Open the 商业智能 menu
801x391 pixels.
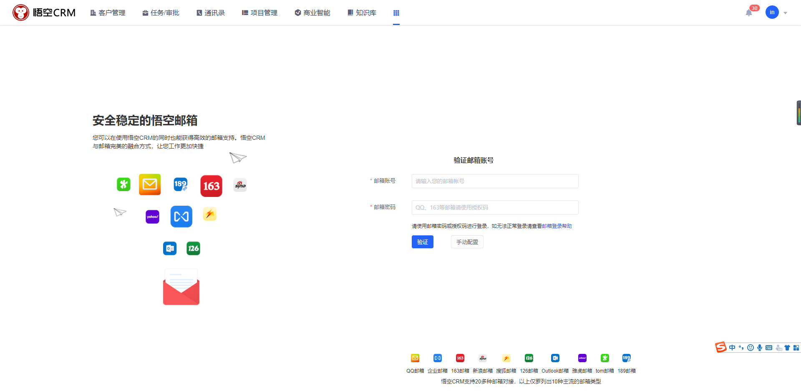[x=312, y=13]
